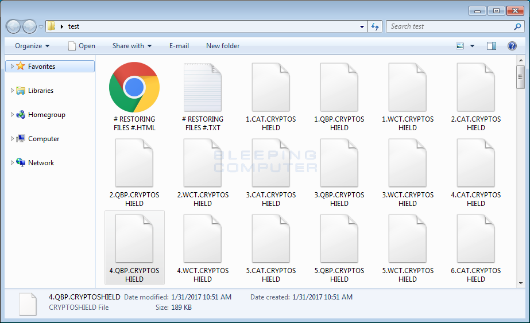The image size is (530, 323).
Task: Click the Open toolbar button
Action: (x=82, y=46)
